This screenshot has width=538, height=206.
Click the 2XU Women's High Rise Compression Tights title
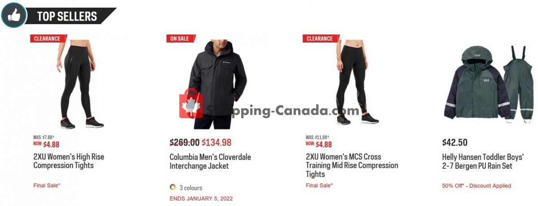pos(69,161)
